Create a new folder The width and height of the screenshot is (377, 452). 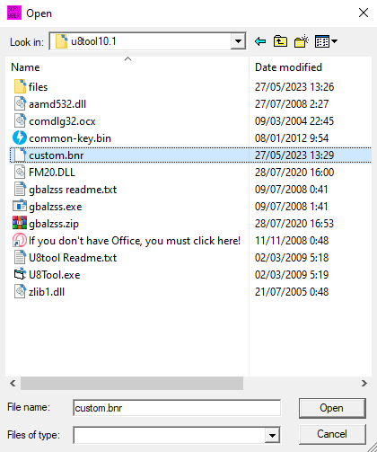coord(302,41)
